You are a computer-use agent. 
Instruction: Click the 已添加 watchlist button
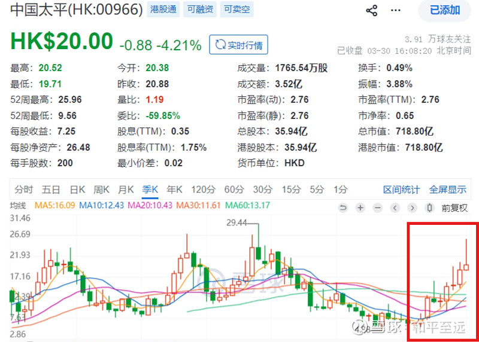(x=445, y=10)
